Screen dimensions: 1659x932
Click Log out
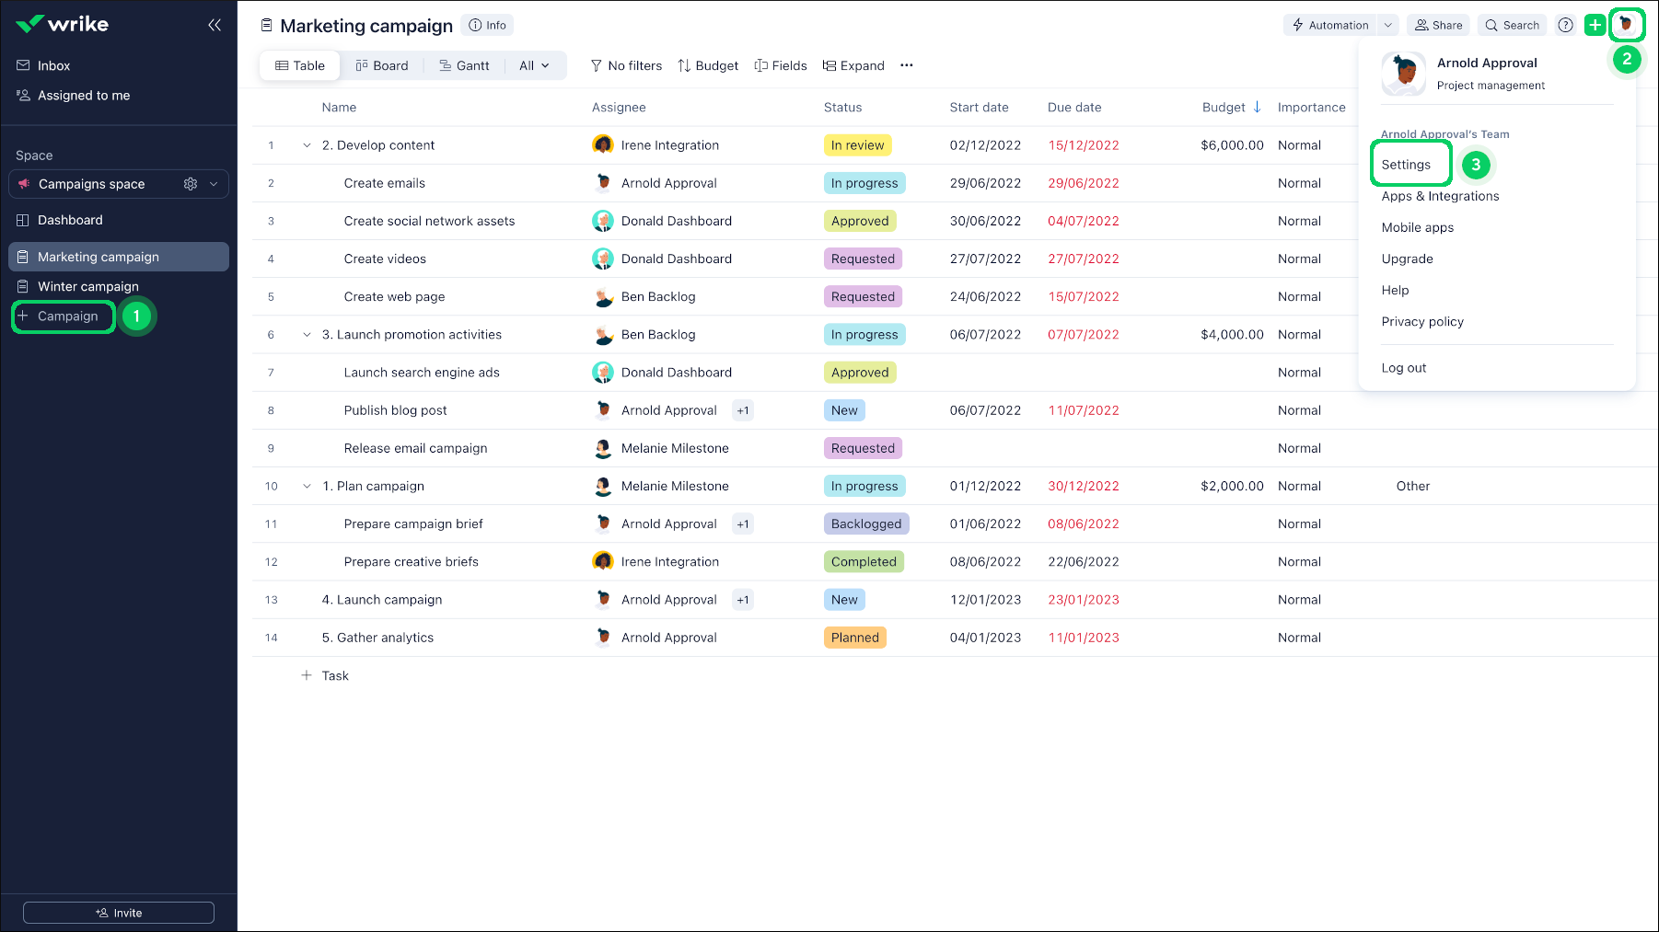click(1403, 368)
